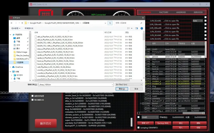Open the Debut image folder in sidebar
This screenshot has height=133, width=214.
(21, 52)
